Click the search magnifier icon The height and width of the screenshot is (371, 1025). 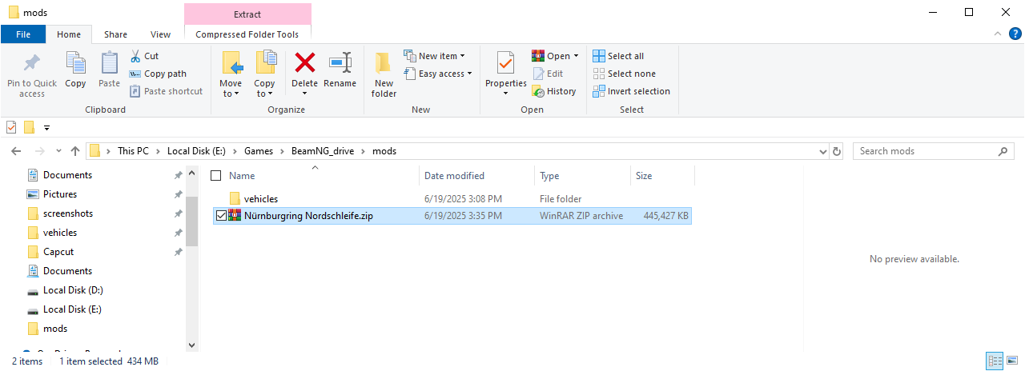[1003, 151]
